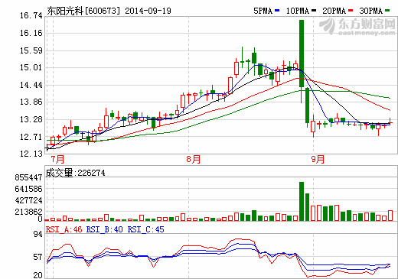Viewport: 398px width, 279px height.
Task: Click the 成交量:226274 volume label
Action: (75, 173)
